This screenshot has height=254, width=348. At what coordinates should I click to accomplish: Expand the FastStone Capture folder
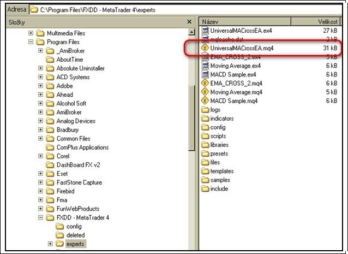pos(40,182)
